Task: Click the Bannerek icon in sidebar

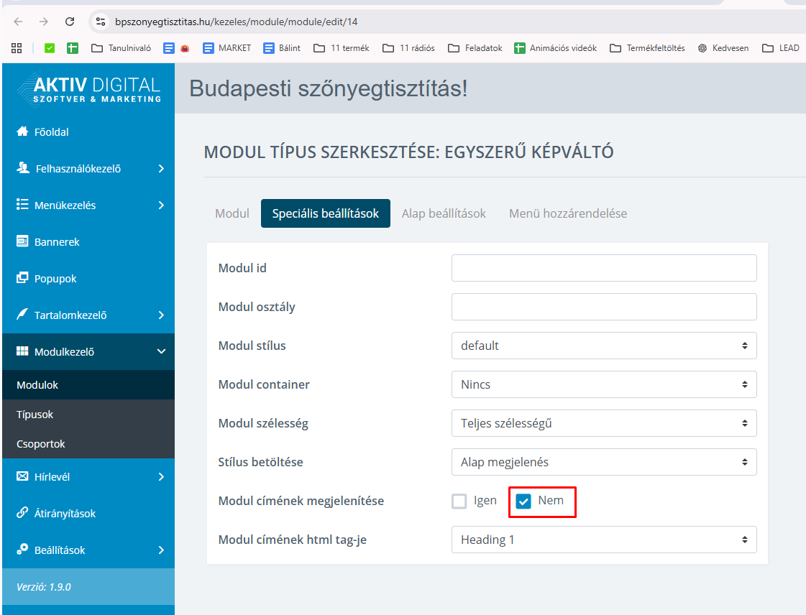Action: pos(22,241)
